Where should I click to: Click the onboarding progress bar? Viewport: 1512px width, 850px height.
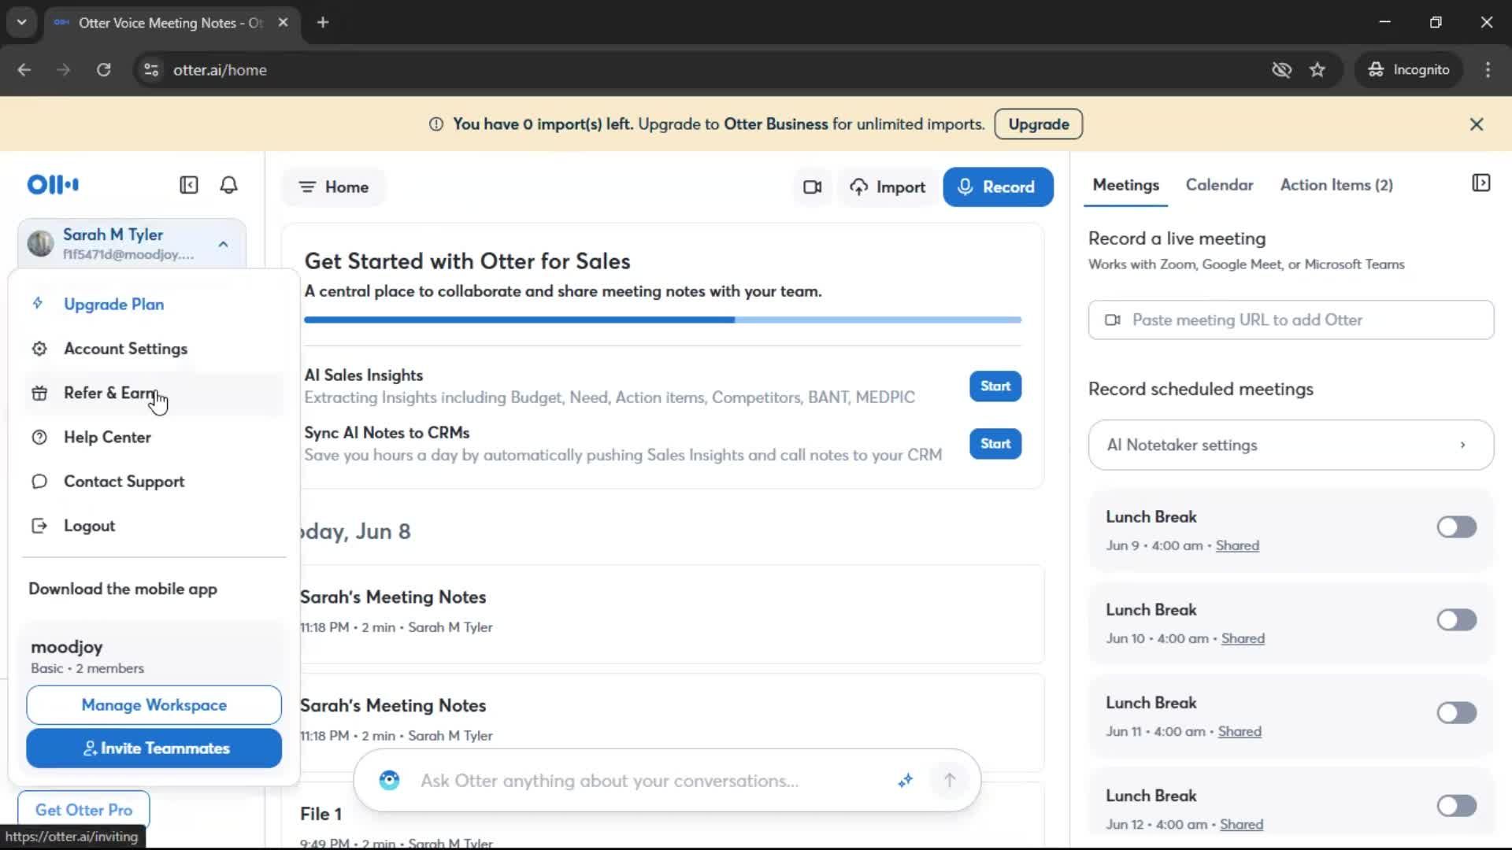(x=663, y=320)
